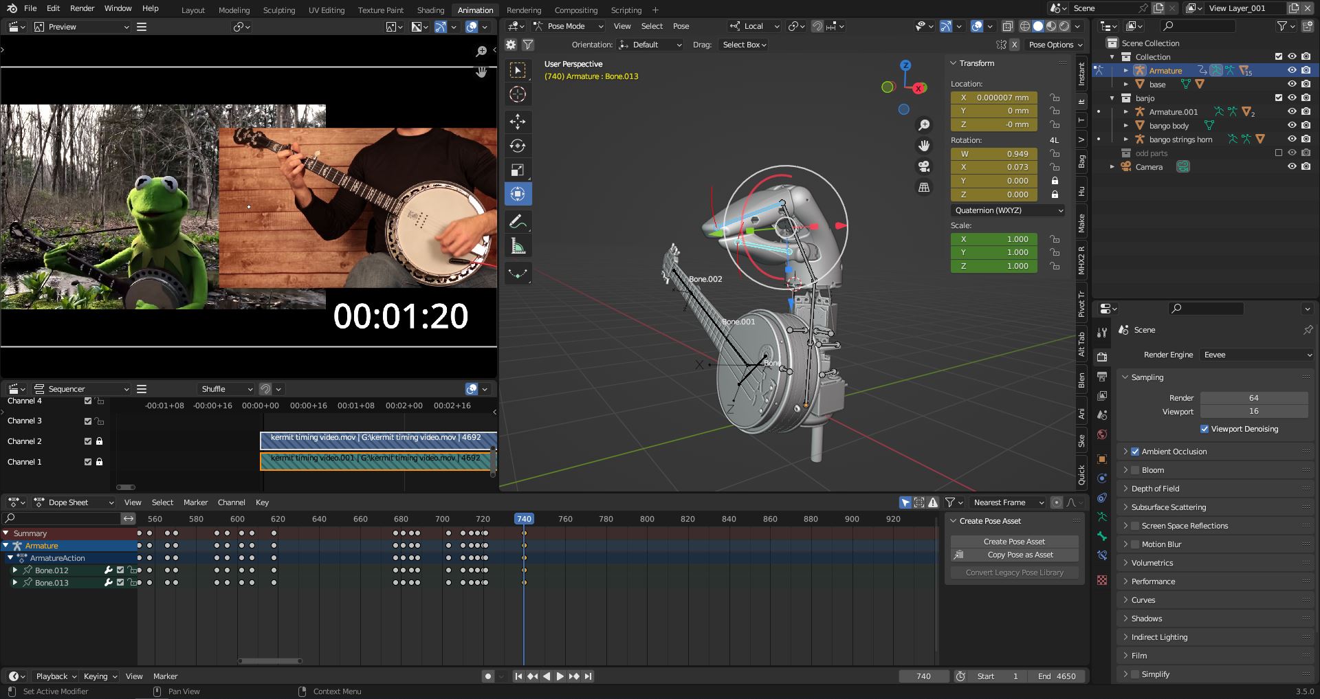This screenshot has height=699, width=1320.
Task: Click the auto-keying record button
Action: point(488,676)
